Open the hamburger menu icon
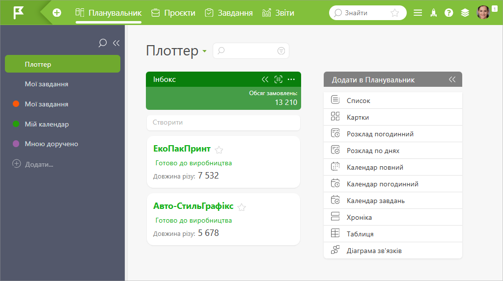The height and width of the screenshot is (281, 503). [x=418, y=13]
